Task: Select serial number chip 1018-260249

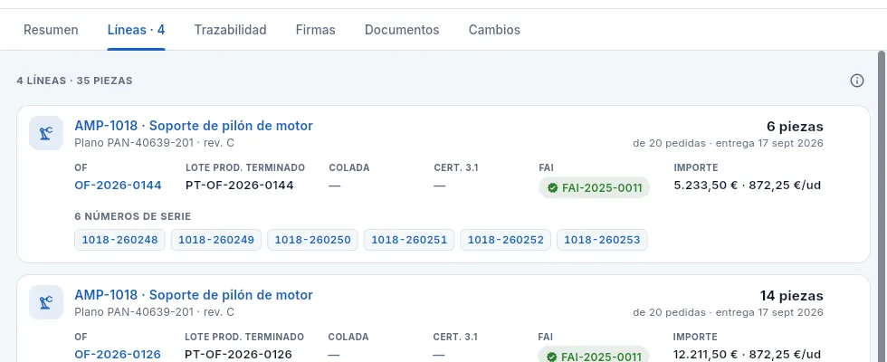Action: [216, 240]
